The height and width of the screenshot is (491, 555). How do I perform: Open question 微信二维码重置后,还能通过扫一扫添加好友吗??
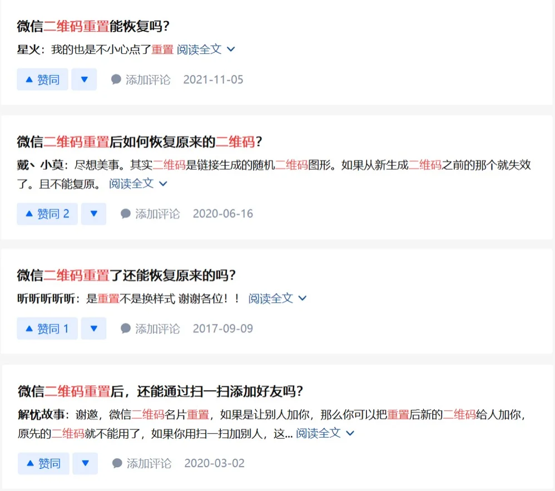[x=161, y=391]
